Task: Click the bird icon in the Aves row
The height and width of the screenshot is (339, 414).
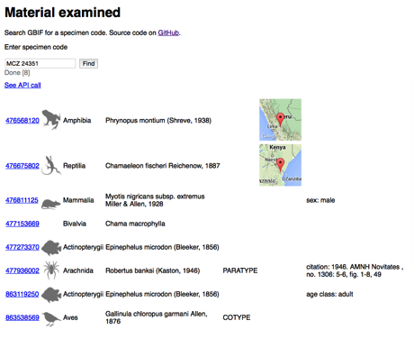Action: click(x=51, y=319)
